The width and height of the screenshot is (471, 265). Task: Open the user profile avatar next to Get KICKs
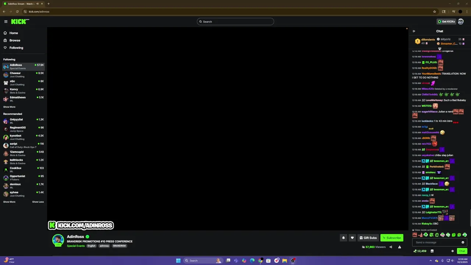(461, 21)
